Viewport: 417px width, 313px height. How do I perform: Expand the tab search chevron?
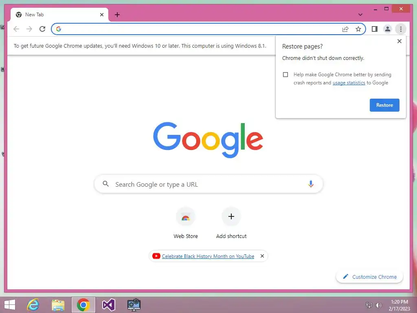360,15
